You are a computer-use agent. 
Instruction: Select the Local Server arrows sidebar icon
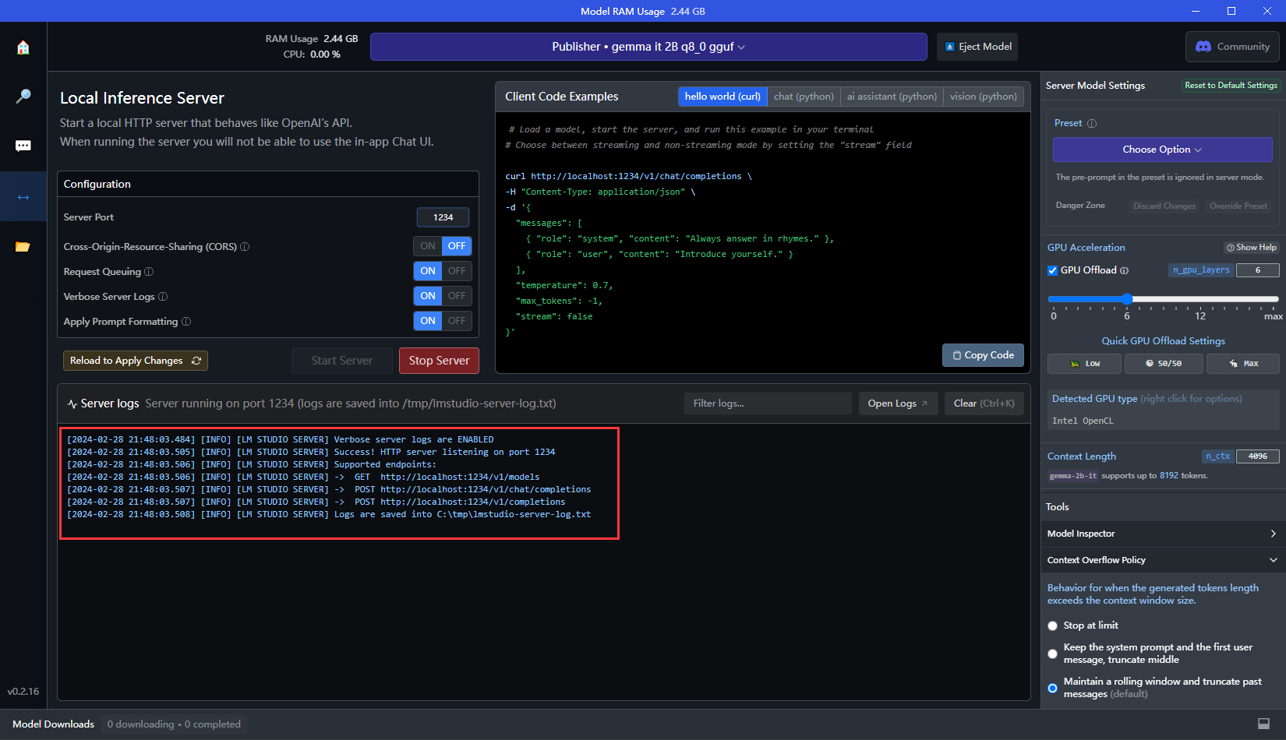[23, 197]
